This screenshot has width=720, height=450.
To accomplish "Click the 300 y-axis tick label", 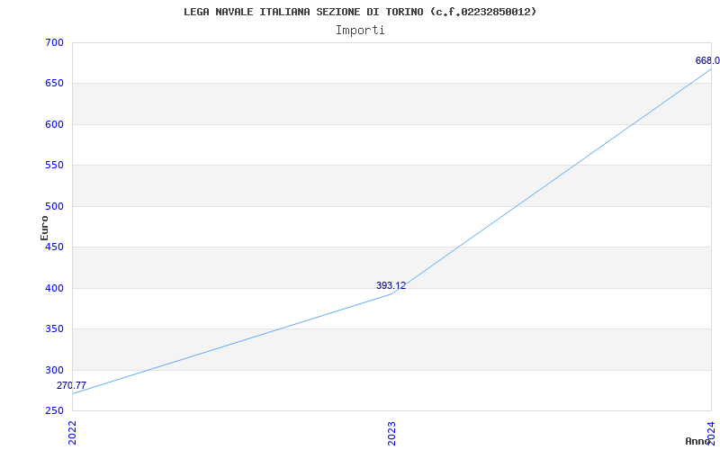I will pyautogui.click(x=54, y=370).
